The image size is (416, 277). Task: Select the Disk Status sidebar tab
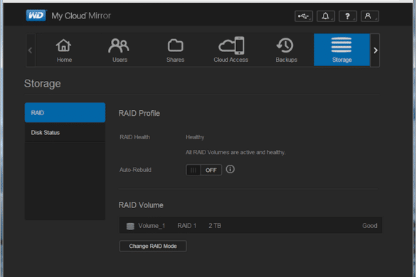click(x=65, y=133)
